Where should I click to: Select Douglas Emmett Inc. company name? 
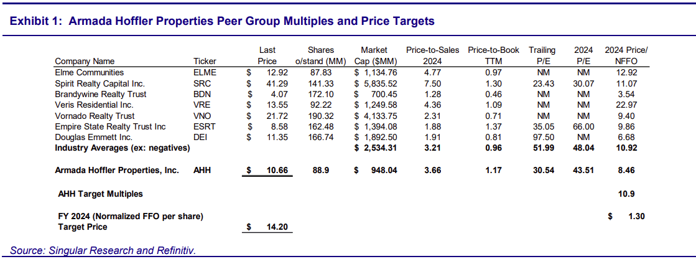coord(92,138)
